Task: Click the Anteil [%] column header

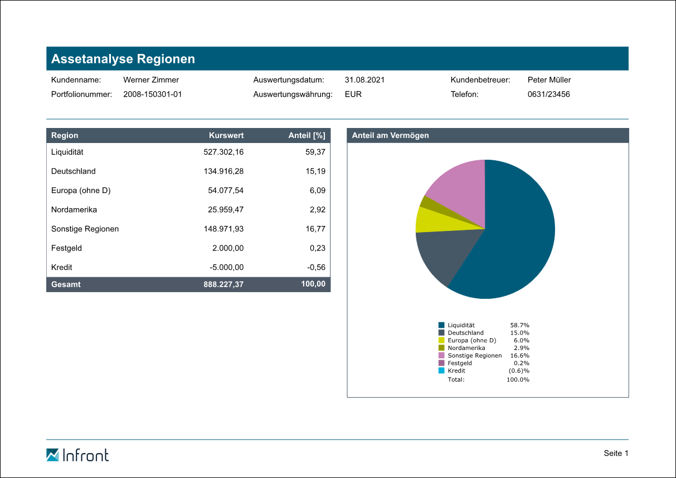Action: click(307, 135)
